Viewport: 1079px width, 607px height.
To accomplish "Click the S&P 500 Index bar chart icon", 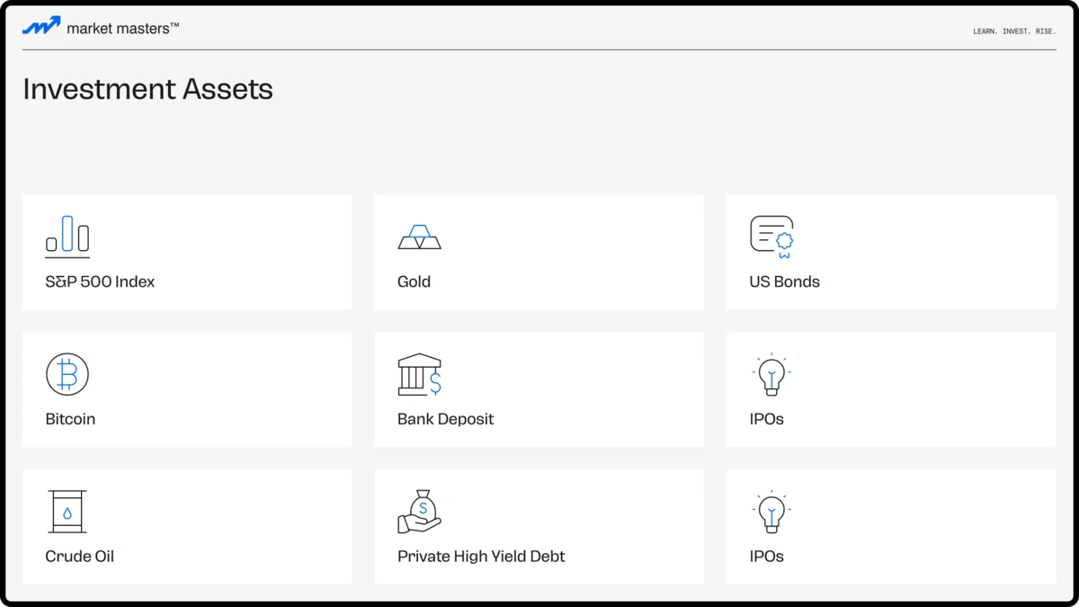I will pos(67,236).
